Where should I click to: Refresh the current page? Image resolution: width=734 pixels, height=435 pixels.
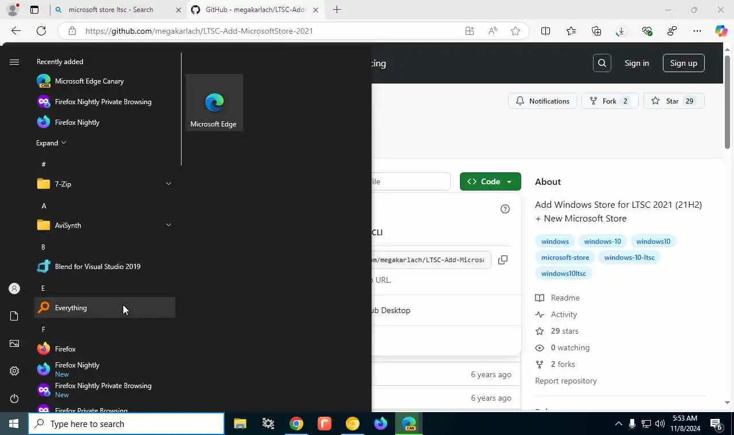(x=41, y=31)
